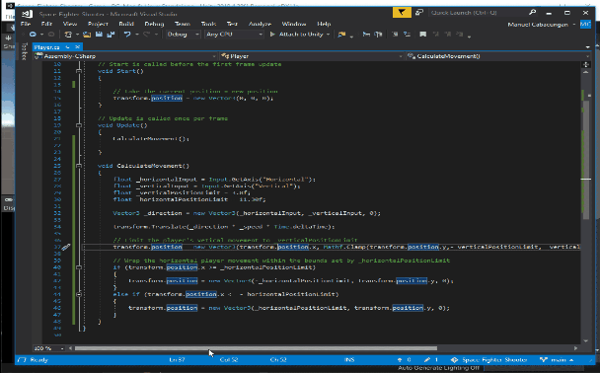Open the send feedback icon in title bar
Viewport: 600px width, 373px height.
(419, 13)
